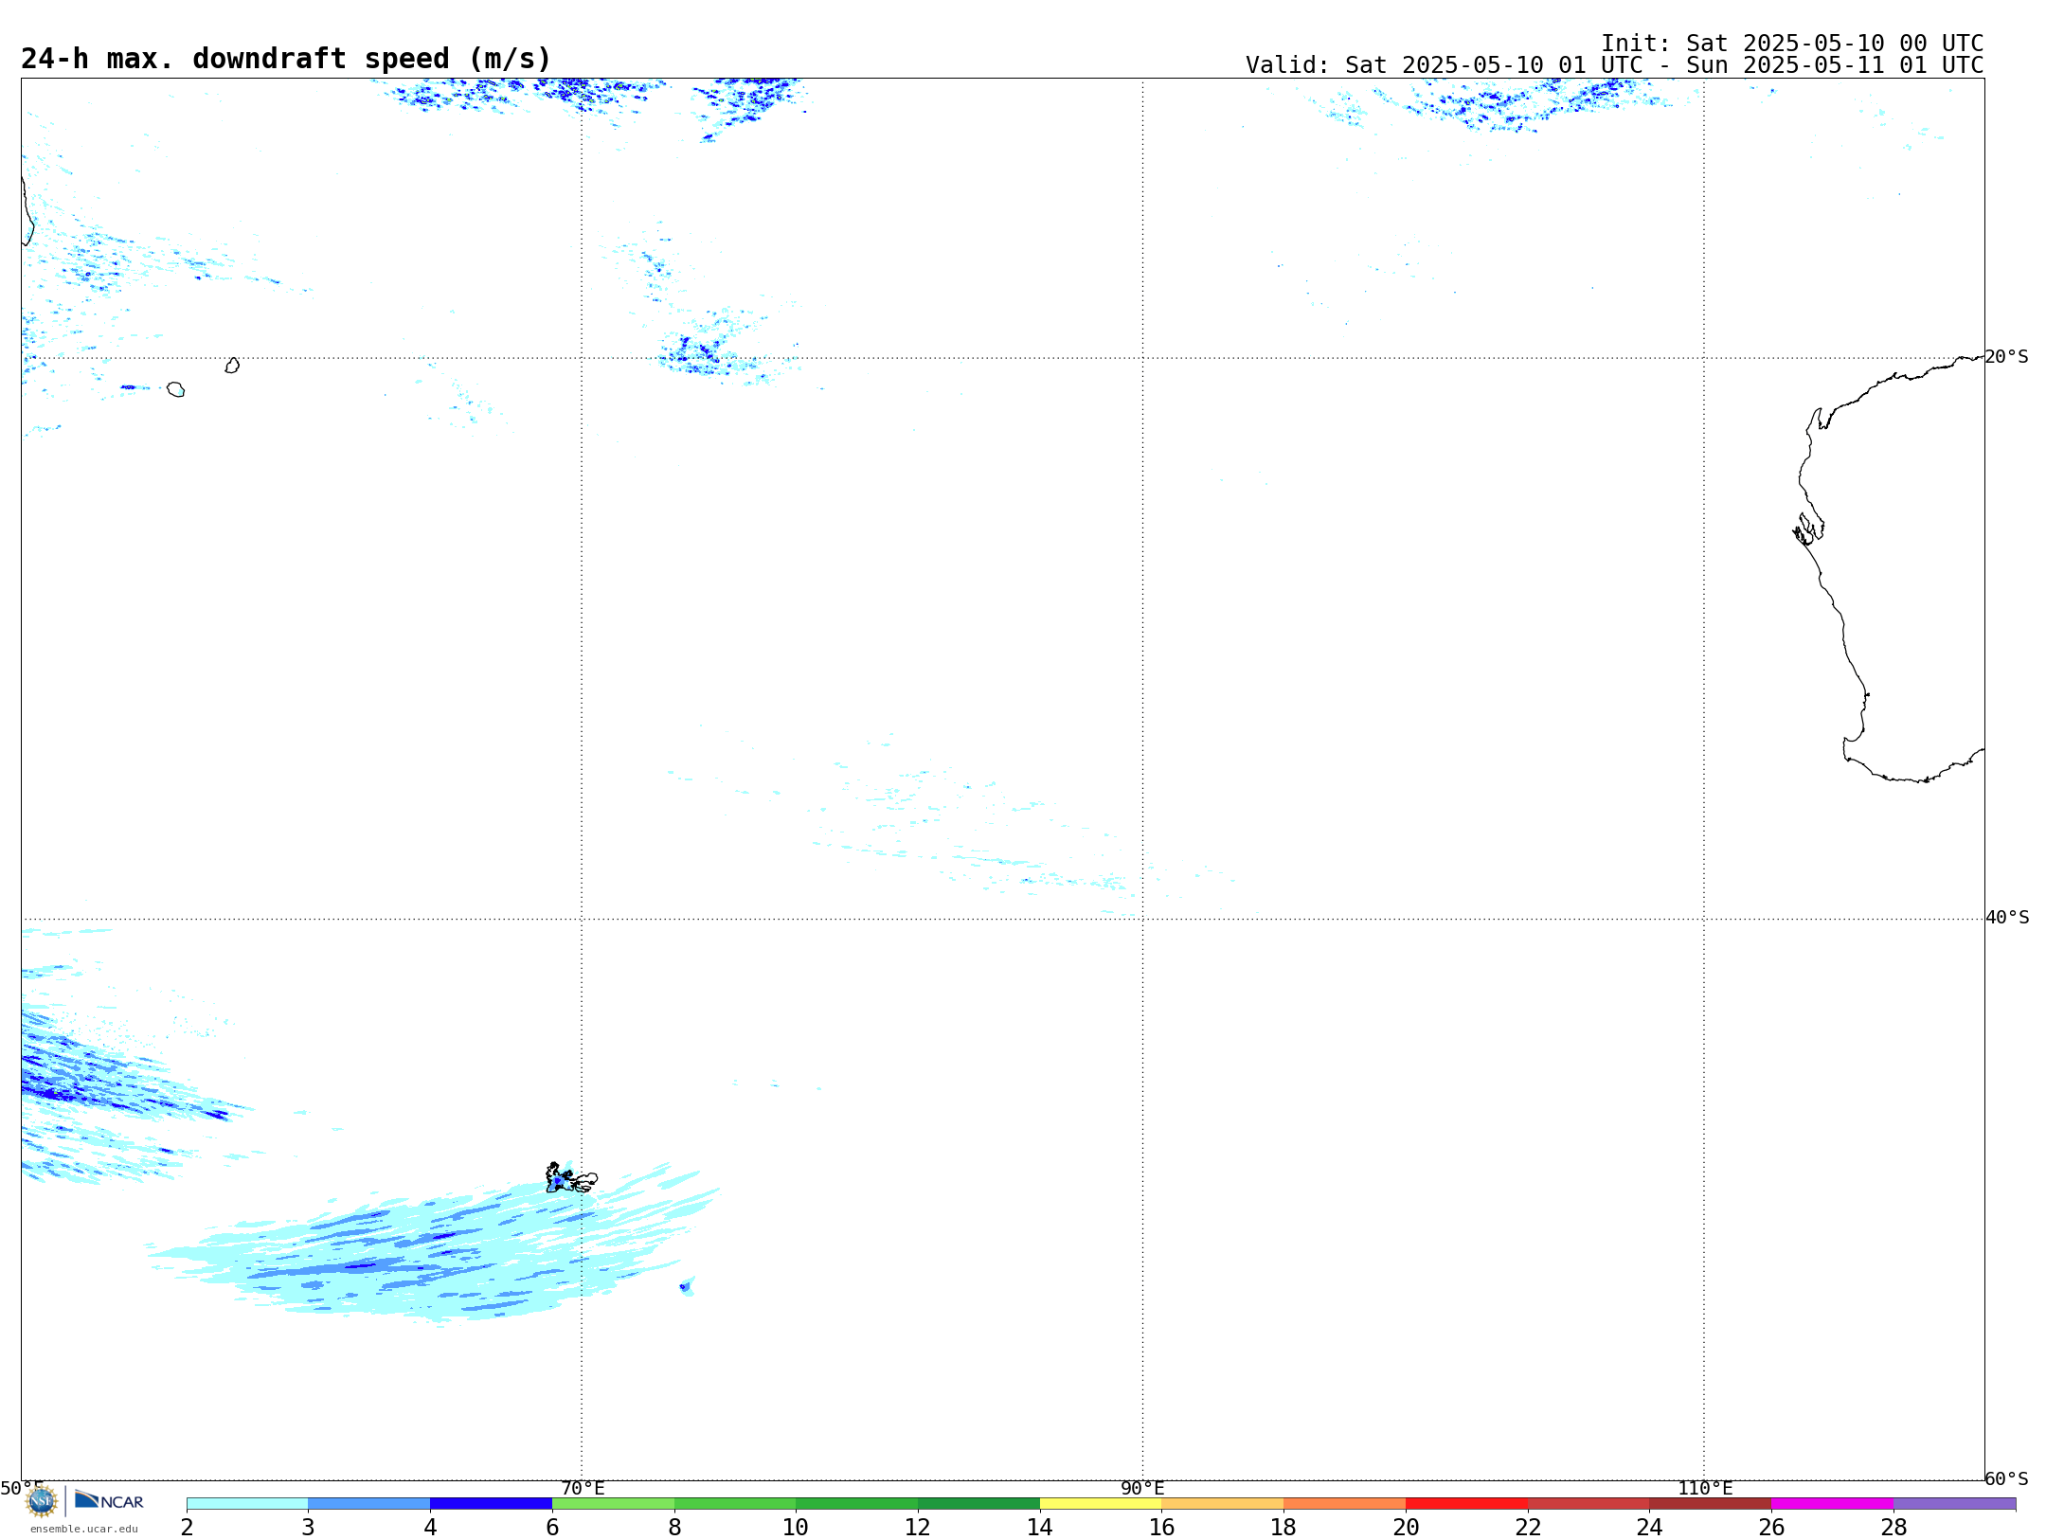
Task: Click the Valid time range text
Action: (x=1614, y=65)
